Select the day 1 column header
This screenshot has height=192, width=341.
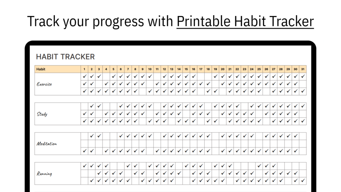84,69
